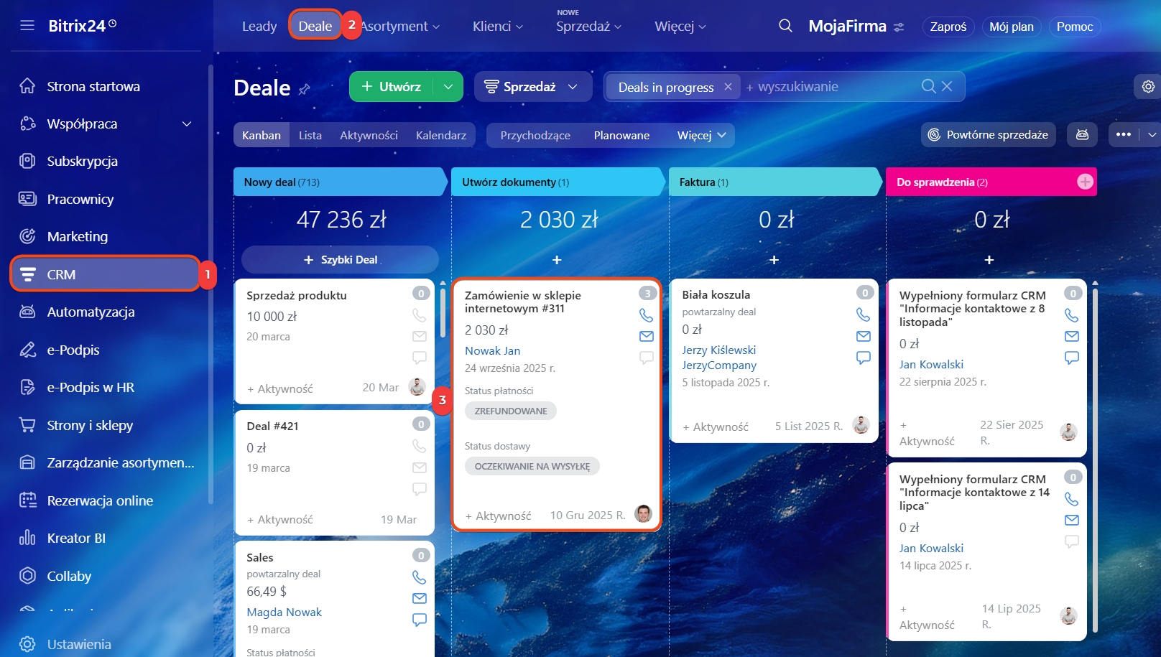1161x657 pixels.
Task: Switch to the Lista view tab
Action: [x=310, y=135]
